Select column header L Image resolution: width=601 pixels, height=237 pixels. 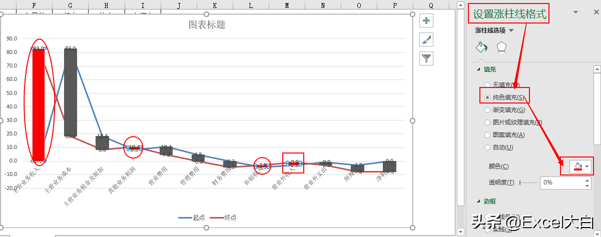pos(251,5)
